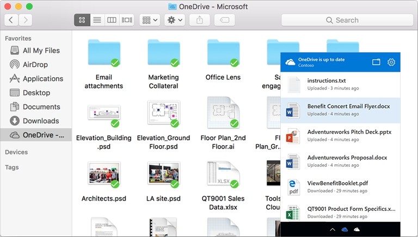Select Architects.psd image thumbnail

[x=104, y=174]
